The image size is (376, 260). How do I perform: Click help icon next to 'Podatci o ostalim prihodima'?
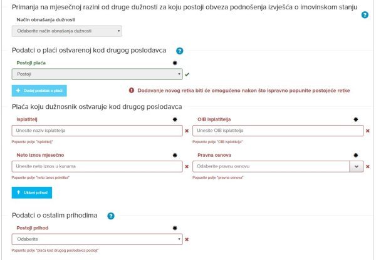pos(111,216)
